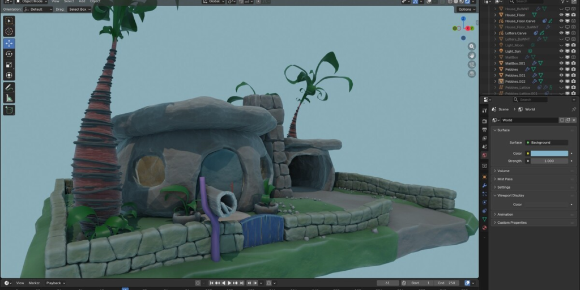Click the World surface Color swatch
Screen dimensions: 580x290
tap(549, 153)
